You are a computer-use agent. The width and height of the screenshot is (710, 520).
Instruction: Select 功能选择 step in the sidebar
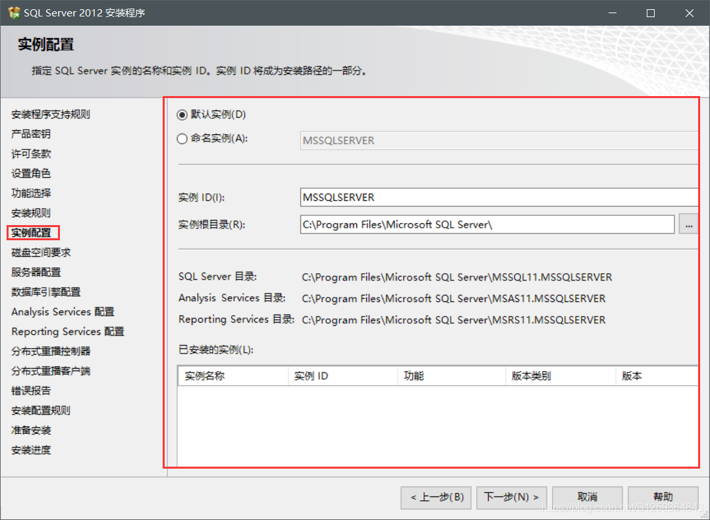click(x=31, y=194)
